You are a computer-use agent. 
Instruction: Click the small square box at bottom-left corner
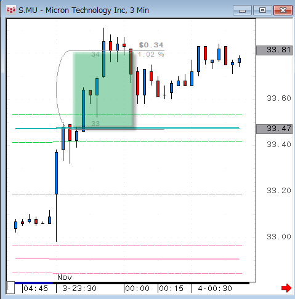click(x=10, y=288)
